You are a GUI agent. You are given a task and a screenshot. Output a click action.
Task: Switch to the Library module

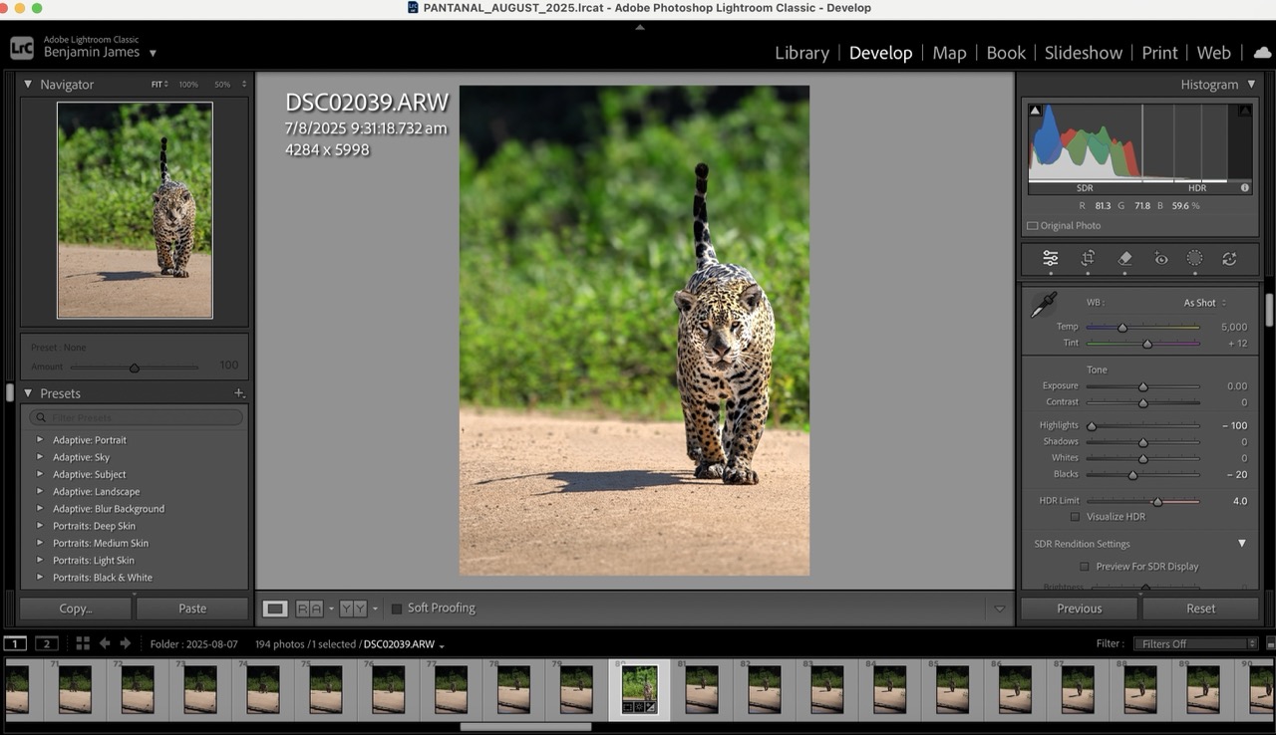coord(801,53)
